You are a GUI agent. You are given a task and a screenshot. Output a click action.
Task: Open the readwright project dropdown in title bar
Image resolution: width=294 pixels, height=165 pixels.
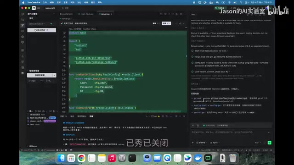(x=51, y=8)
